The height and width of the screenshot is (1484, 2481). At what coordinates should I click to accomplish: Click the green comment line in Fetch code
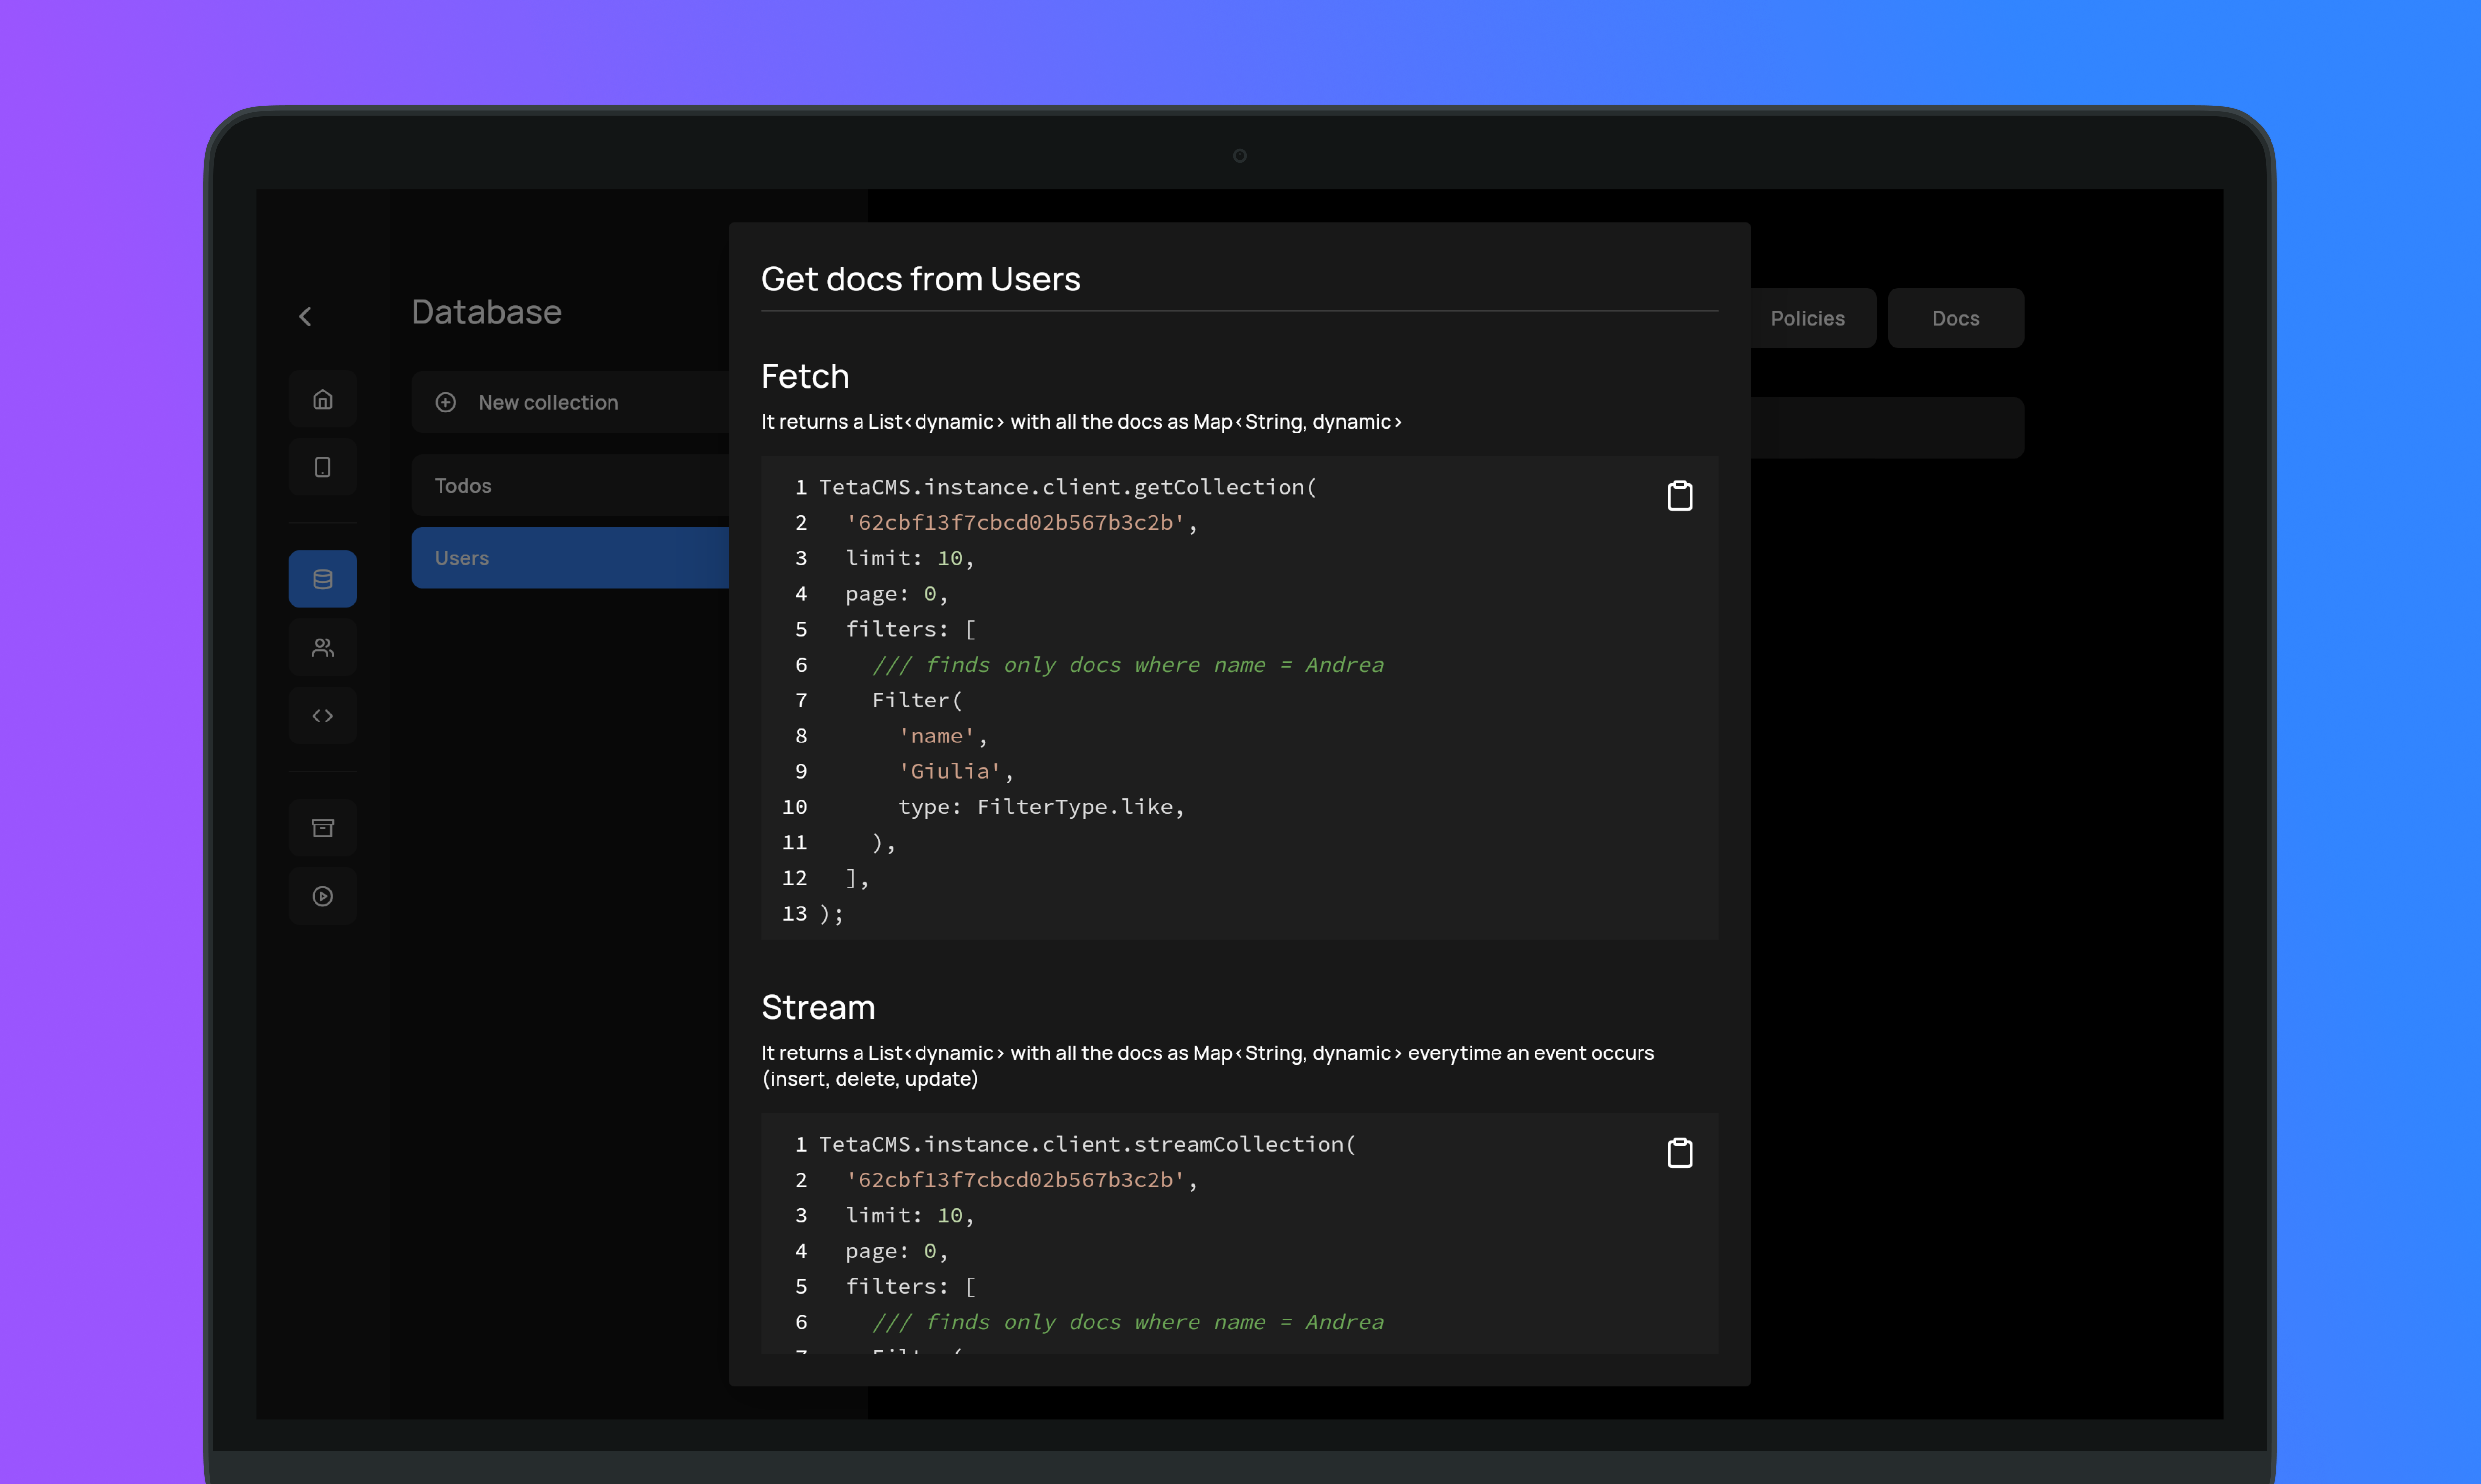pos(1128,665)
